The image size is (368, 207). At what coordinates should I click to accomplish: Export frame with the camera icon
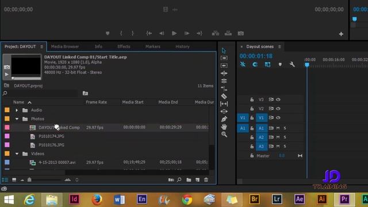240,33
